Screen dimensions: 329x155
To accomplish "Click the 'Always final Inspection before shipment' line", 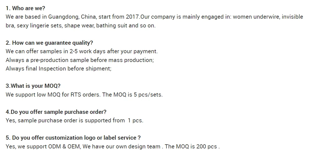I will (58, 69).
